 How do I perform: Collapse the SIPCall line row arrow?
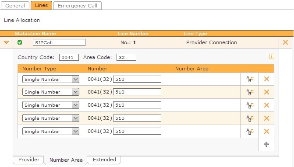(x=7, y=42)
